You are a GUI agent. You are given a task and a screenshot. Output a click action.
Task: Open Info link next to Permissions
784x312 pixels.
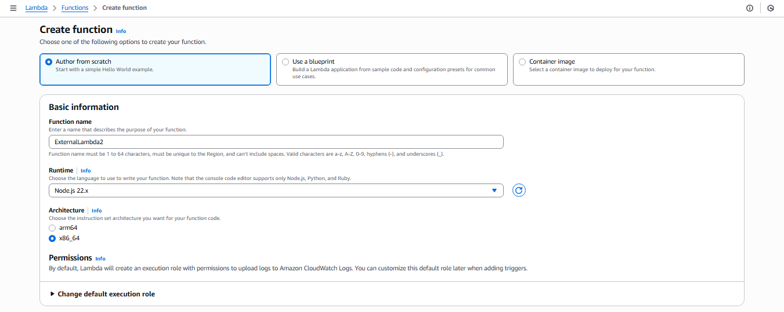pyautogui.click(x=100, y=259)
